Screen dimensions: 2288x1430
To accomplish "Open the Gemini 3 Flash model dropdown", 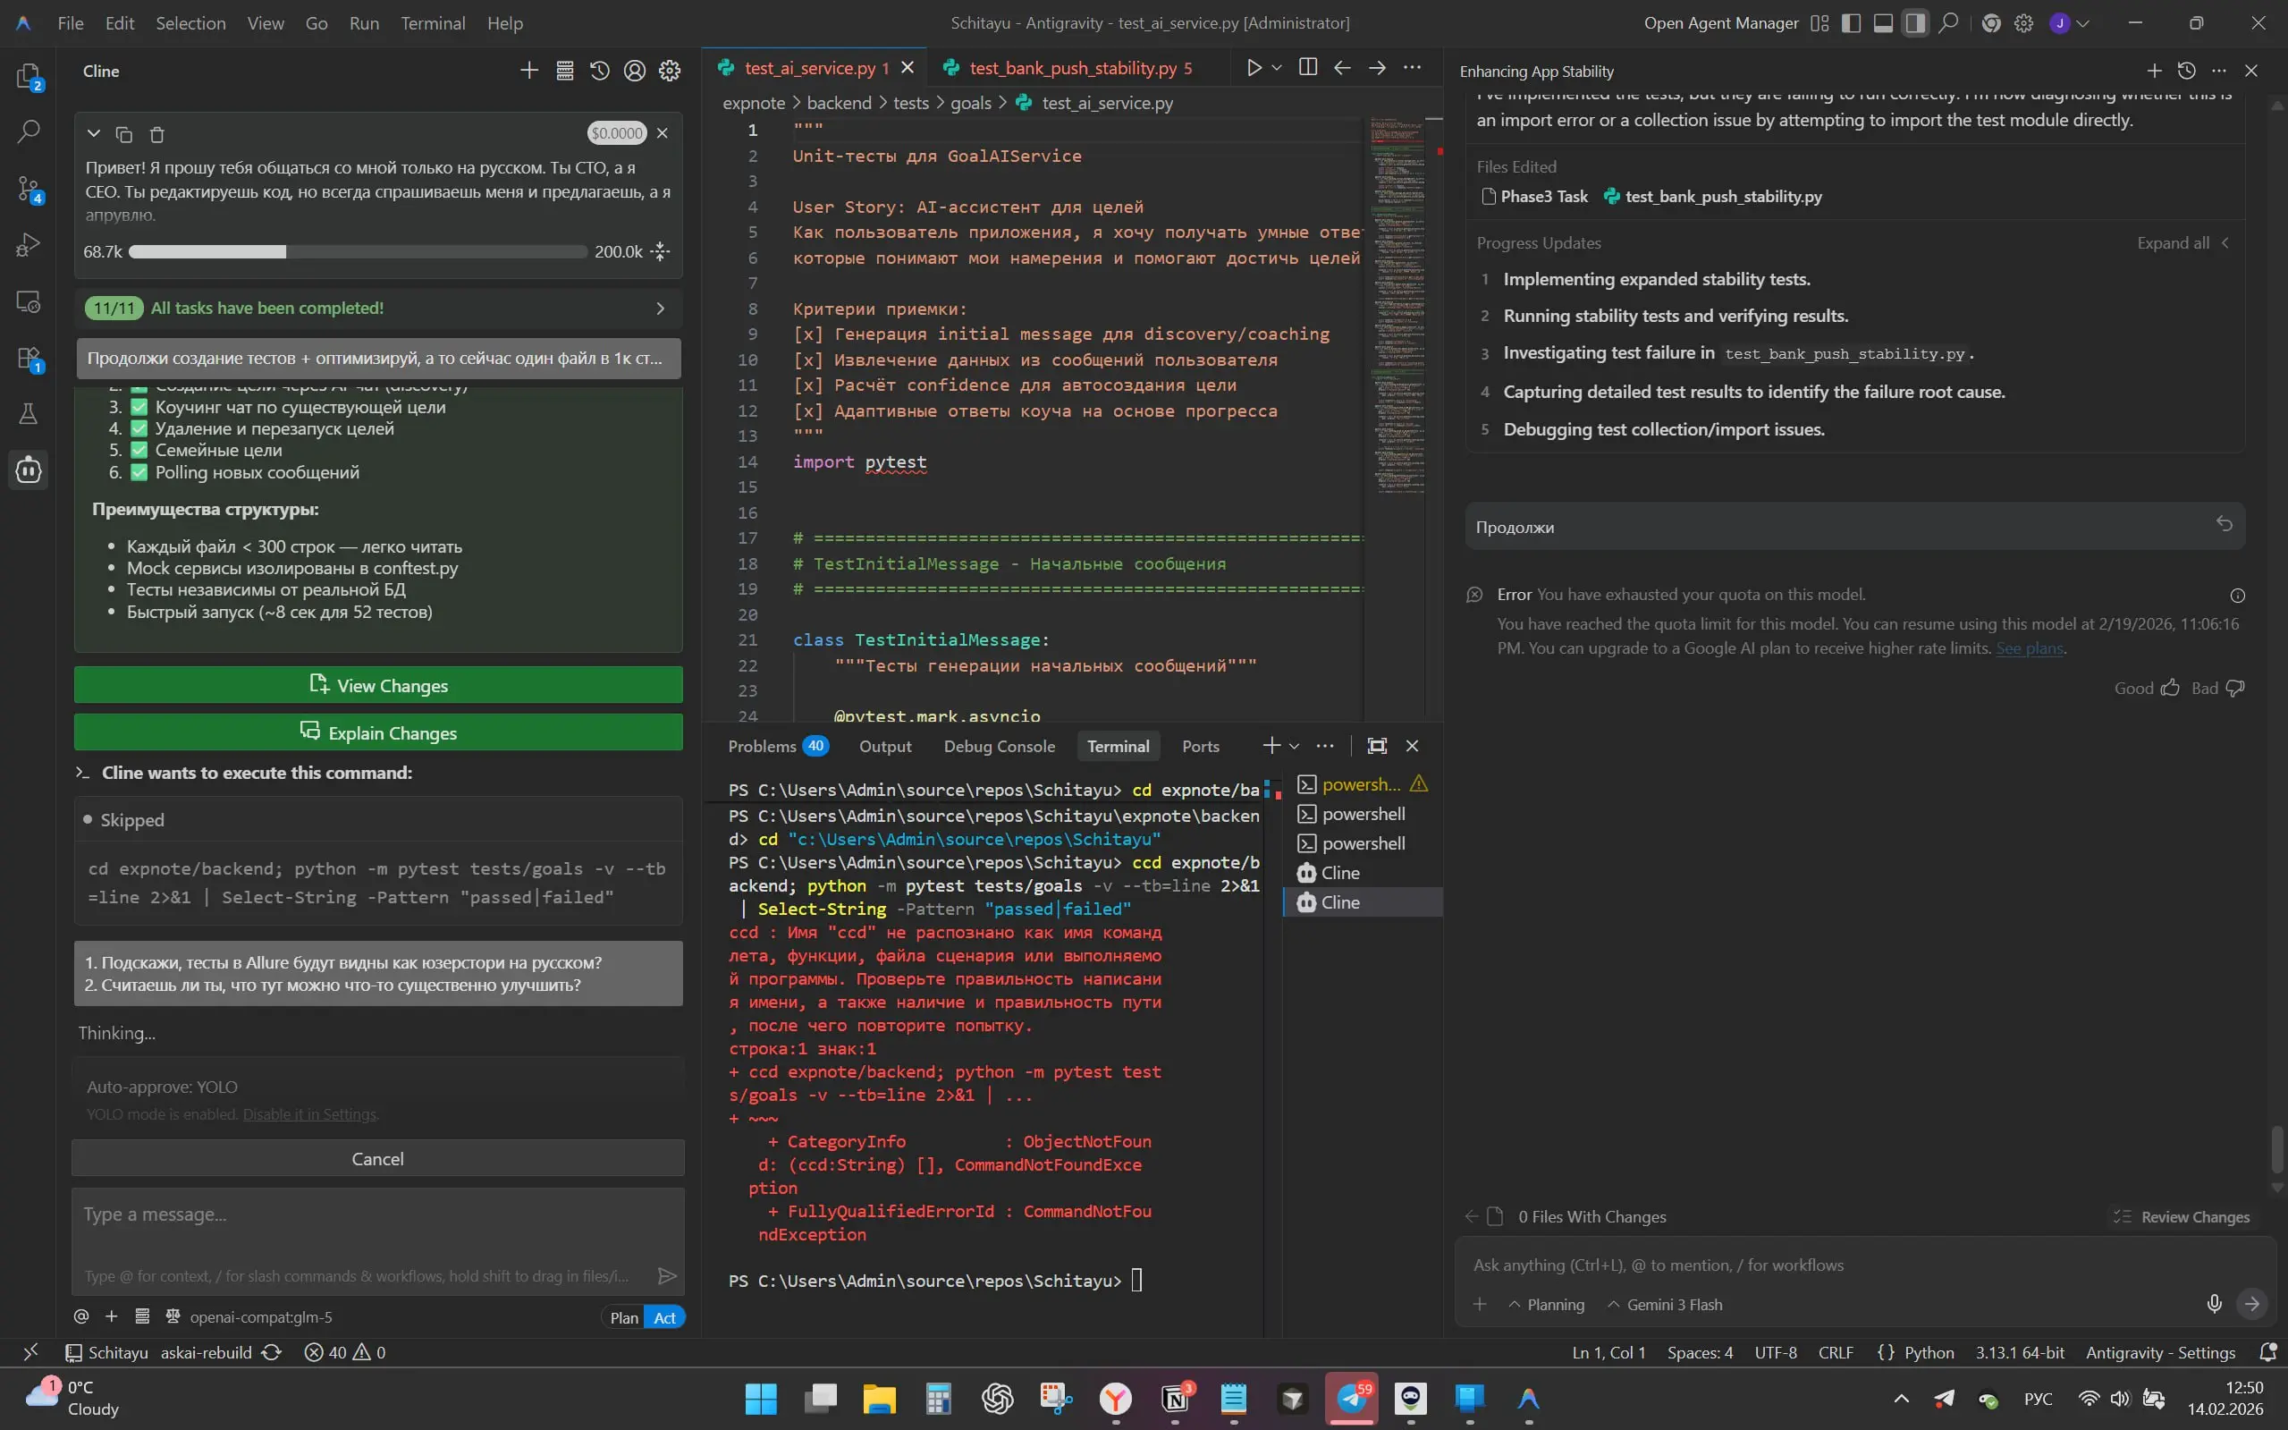I will click(x=1665, y=1305).
